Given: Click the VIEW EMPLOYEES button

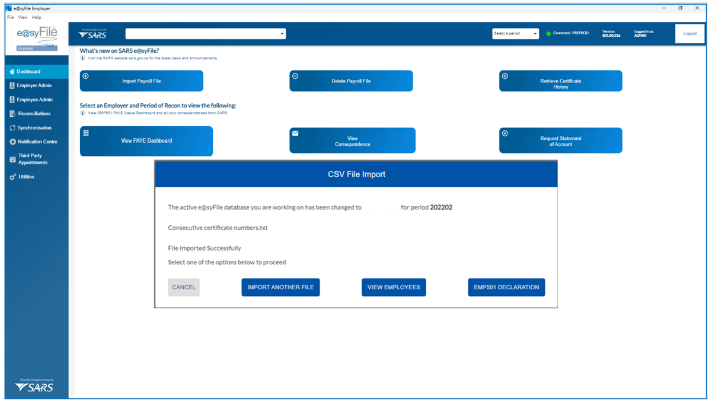Looking at the screenshot, I should click(394, 287).
